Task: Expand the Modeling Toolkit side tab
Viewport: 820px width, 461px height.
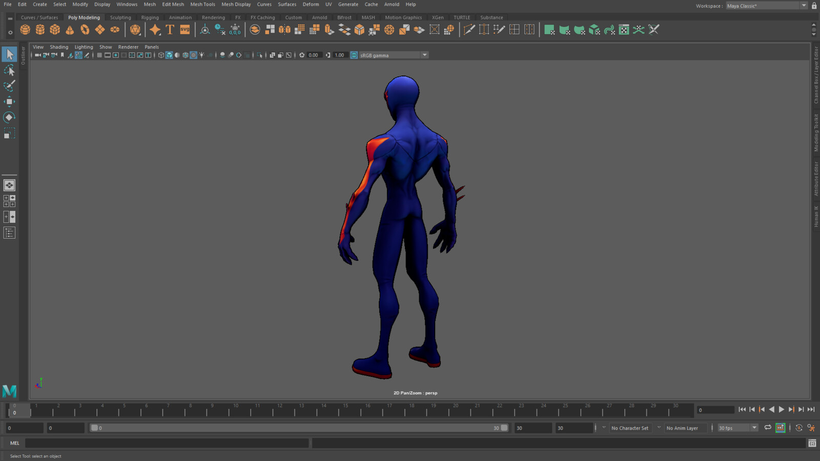Action: point(816,133)
